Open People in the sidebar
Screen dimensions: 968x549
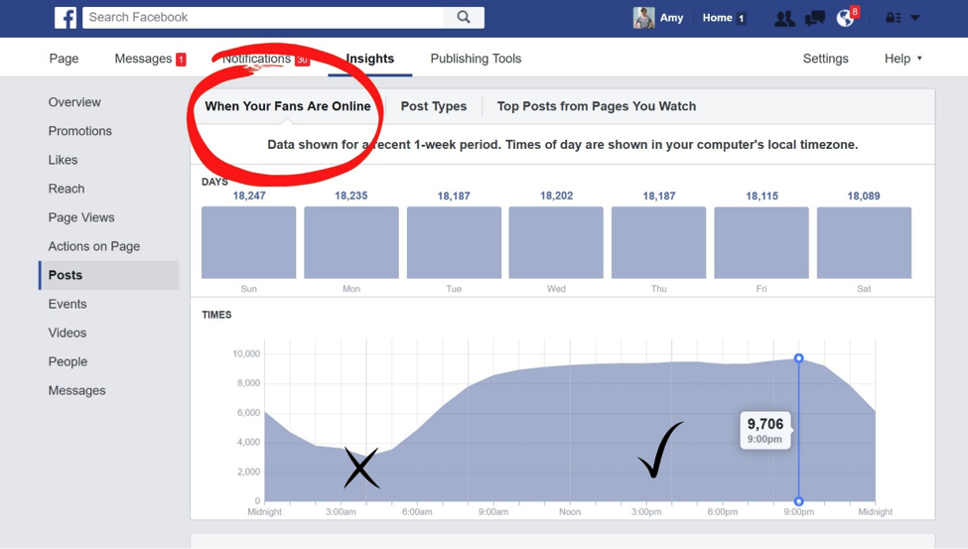click(68, 361)
